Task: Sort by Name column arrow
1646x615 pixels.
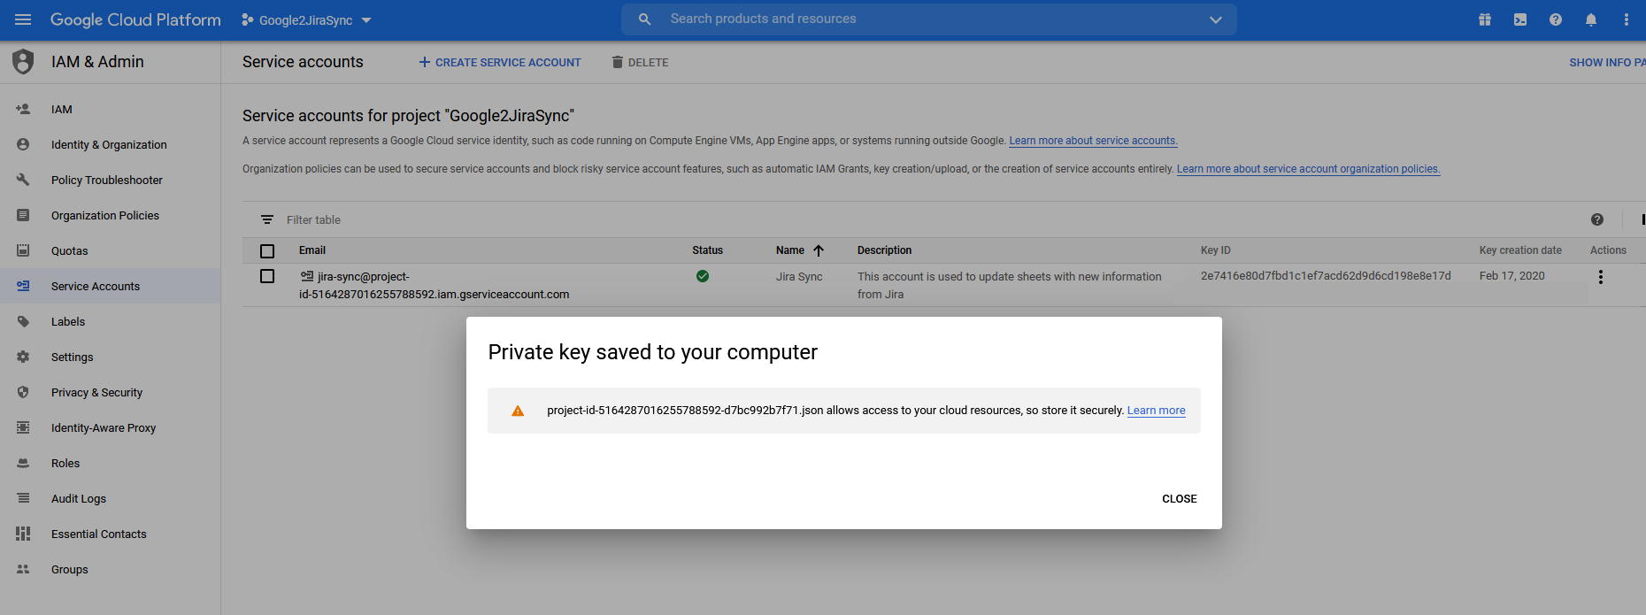Action: tap(819, 250)
